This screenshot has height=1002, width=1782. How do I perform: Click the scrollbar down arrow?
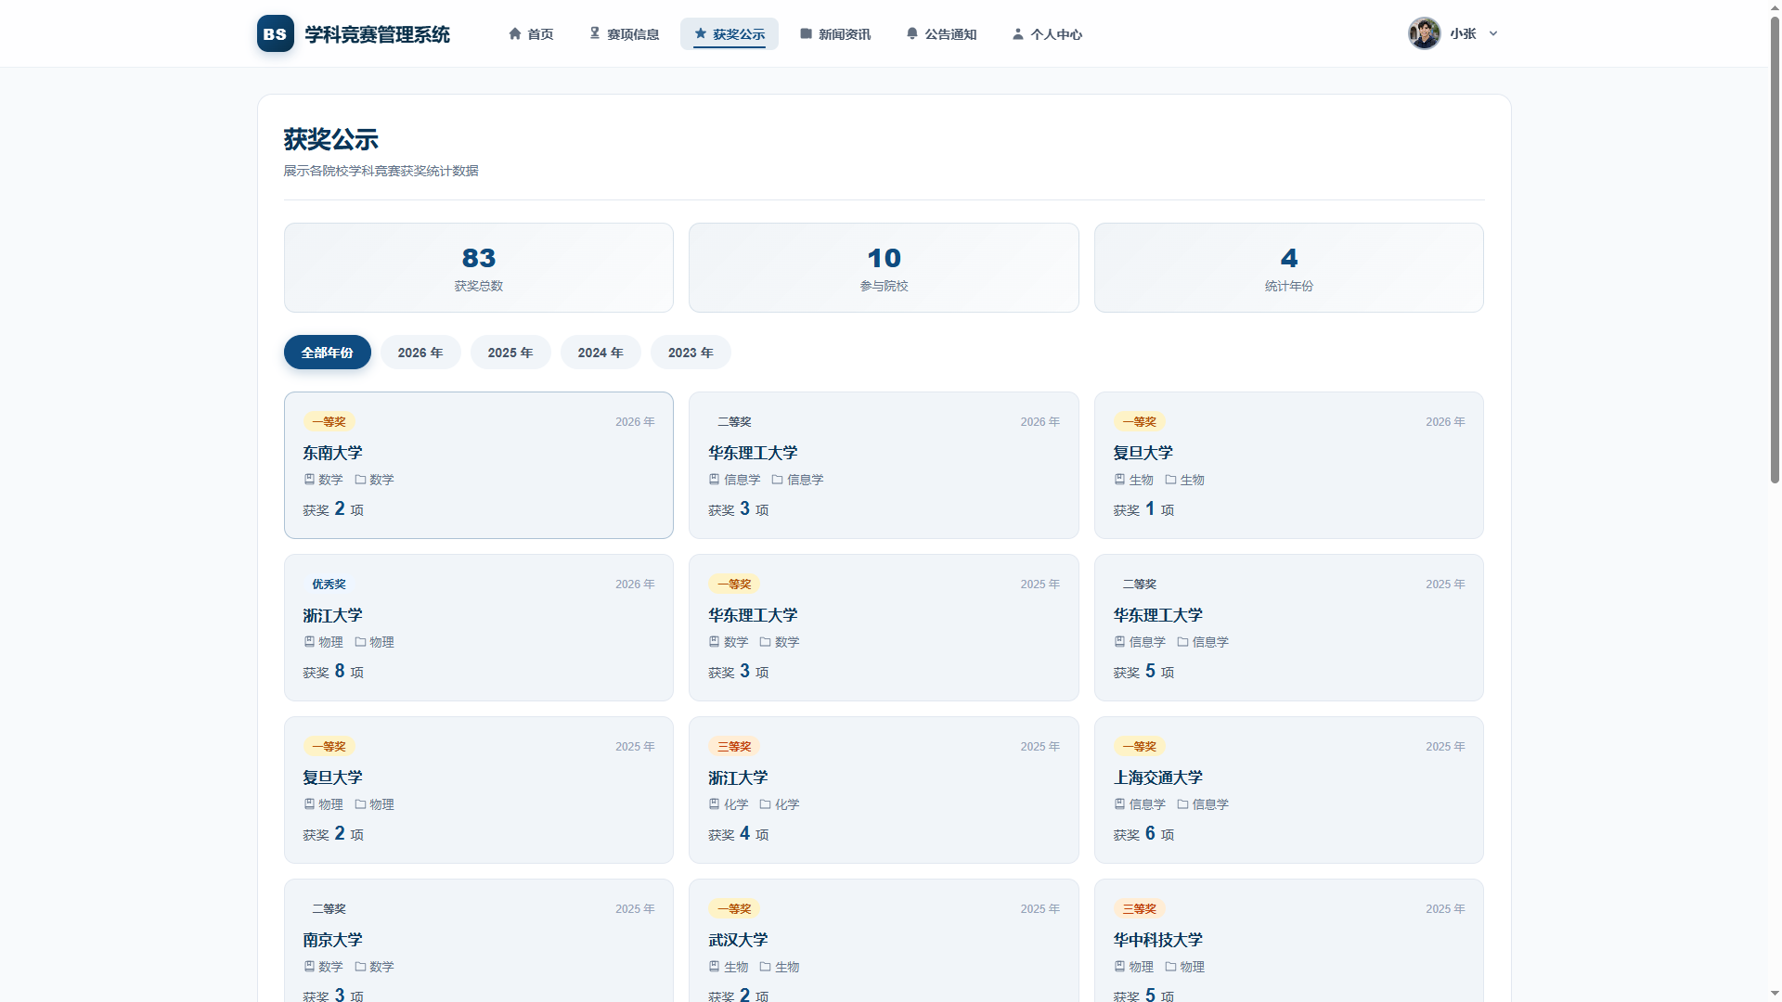coord(1775,994)
